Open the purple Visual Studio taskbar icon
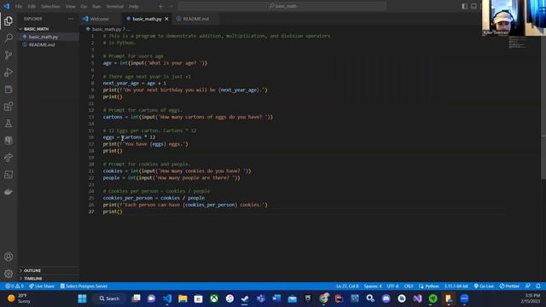Image resolution: width=546 pixels, height=307 pixels. (x=417, y=298)
